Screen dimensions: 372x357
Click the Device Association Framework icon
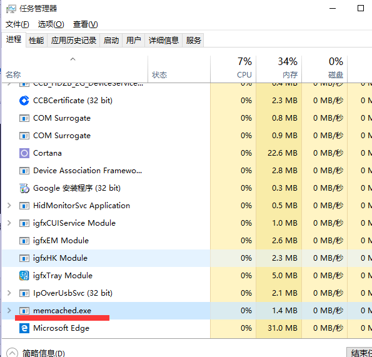click(24, 171)
